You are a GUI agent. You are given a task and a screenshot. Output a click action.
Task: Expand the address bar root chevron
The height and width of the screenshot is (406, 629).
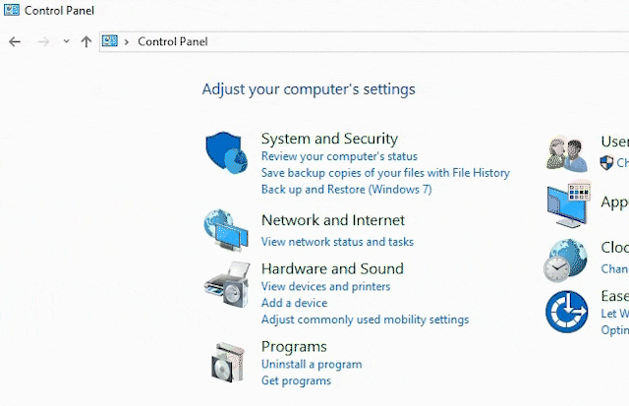pos(127,41)
